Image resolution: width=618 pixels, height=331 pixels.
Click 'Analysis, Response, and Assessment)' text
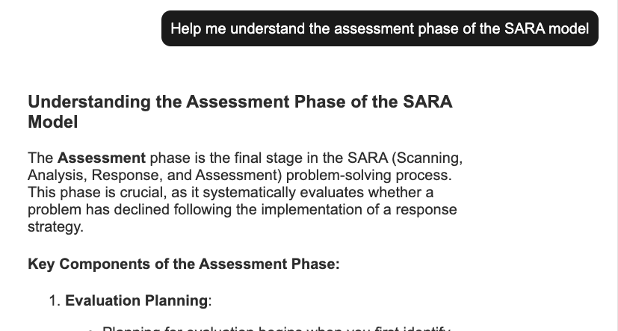(155, 176)
